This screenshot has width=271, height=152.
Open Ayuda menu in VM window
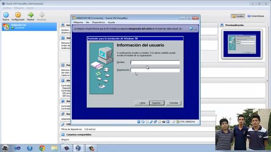[111, 22]
